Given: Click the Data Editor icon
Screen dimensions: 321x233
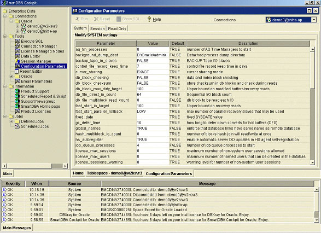Looking at the screenshot, I should pos(17,56).
